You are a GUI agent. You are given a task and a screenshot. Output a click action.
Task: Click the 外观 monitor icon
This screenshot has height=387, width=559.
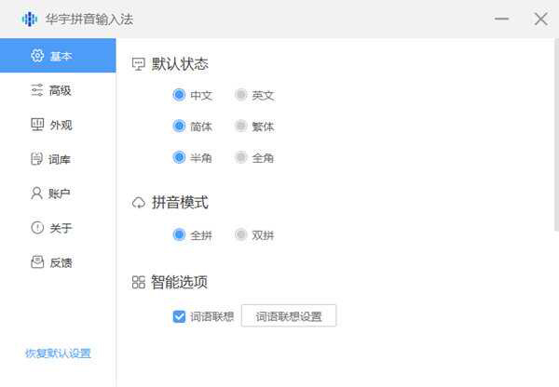point(37,125)
